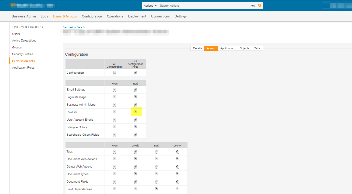The height and width of the screenshot is (194, 352).
Task: Switch to the Objects tab
Action: [244, 48]
